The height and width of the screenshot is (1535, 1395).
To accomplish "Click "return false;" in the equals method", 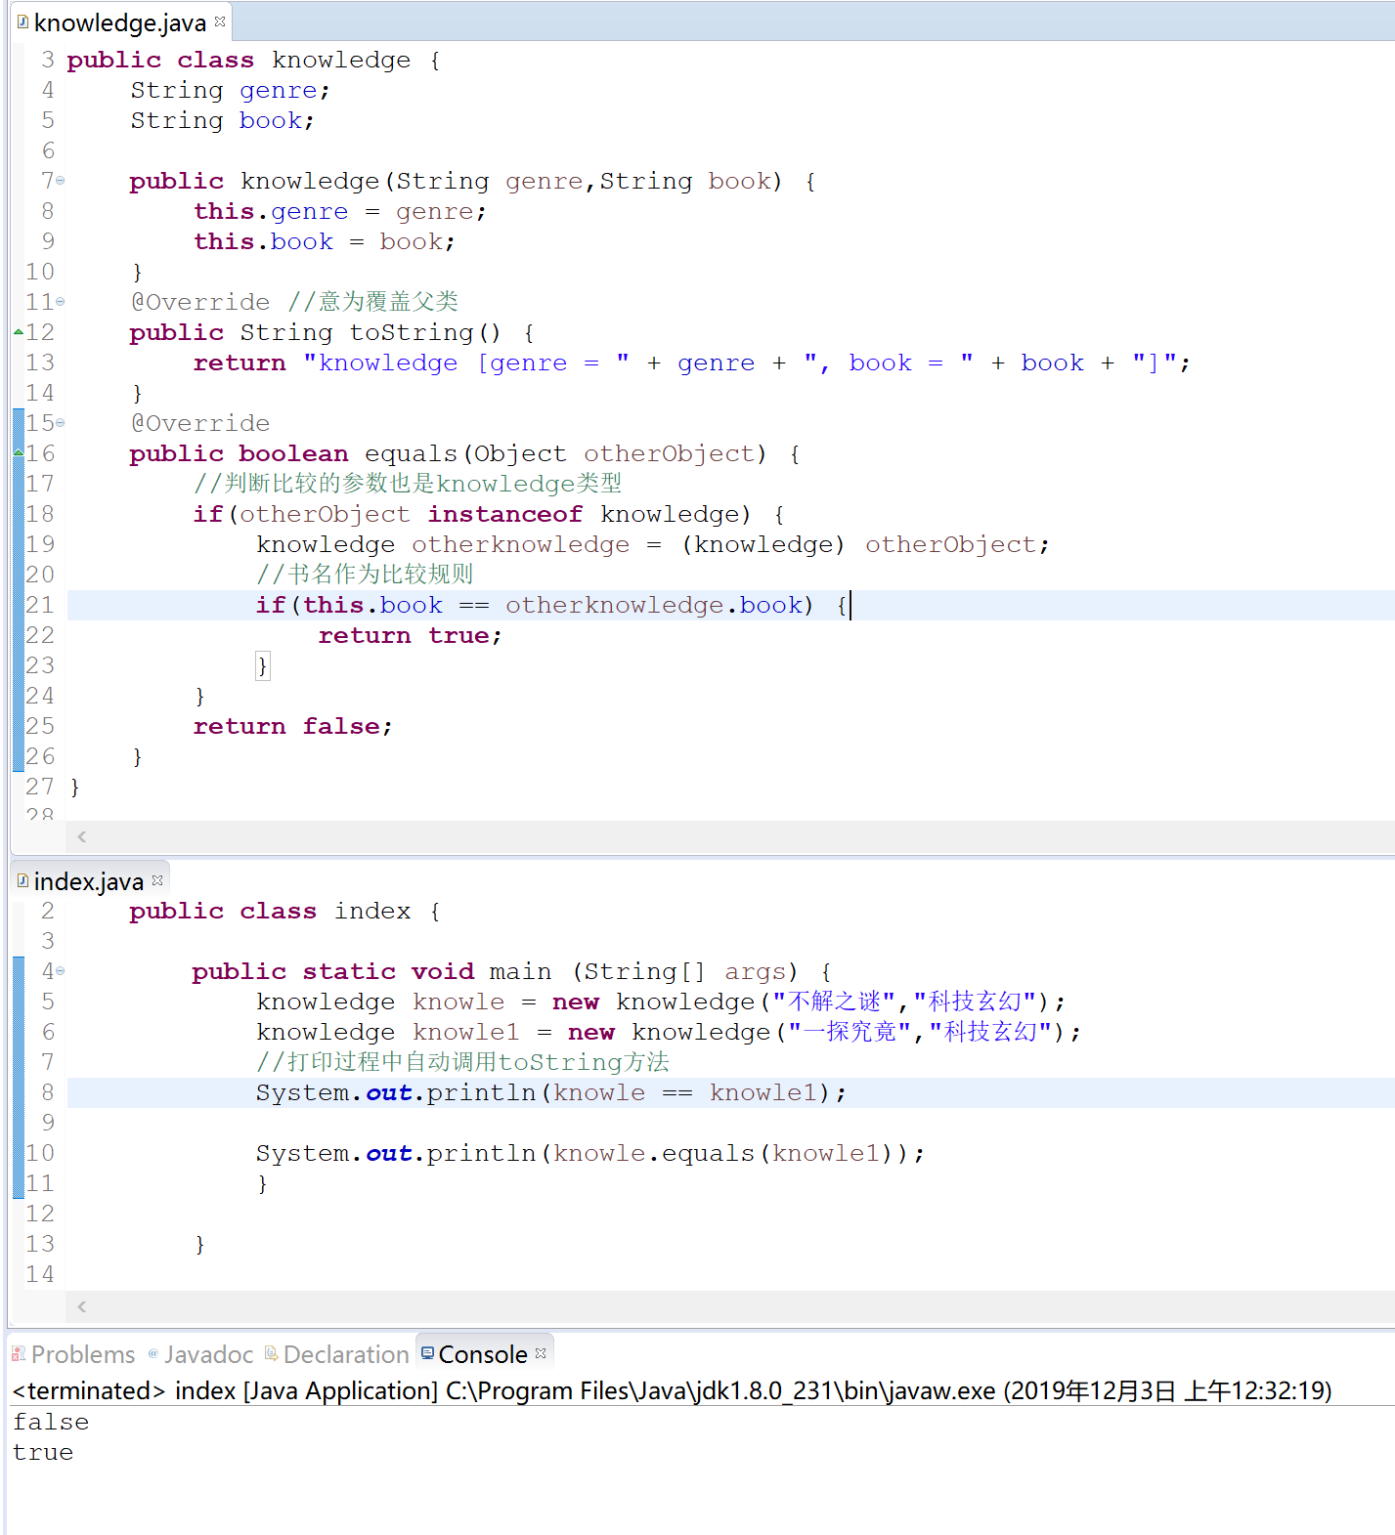I will pyautogui.click(x=292, y=726).
